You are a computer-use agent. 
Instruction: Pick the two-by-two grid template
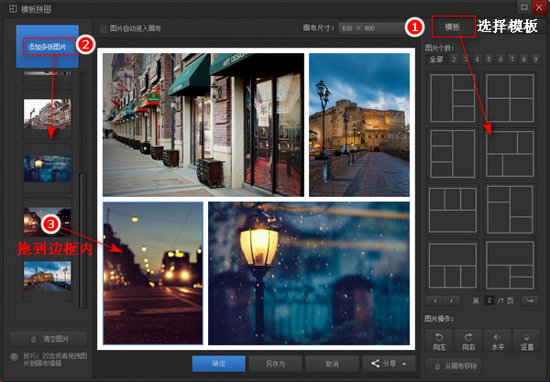pos(510,98)
